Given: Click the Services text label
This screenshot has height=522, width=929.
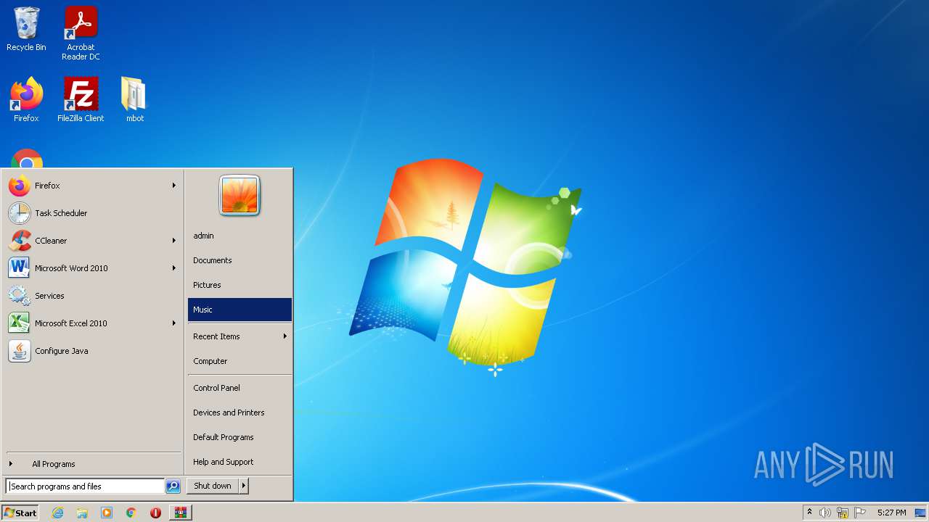Looking at the screenshot, I should tap(49, 296).
